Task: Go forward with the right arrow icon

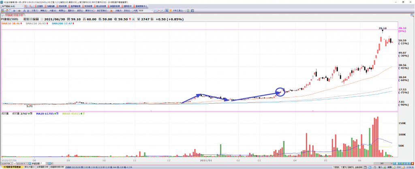Action: click(19, 11)
